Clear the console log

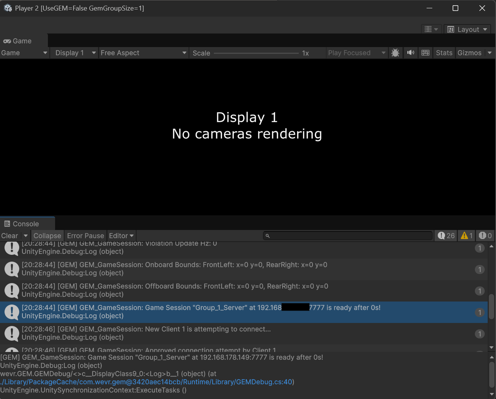tap(10, 236)
